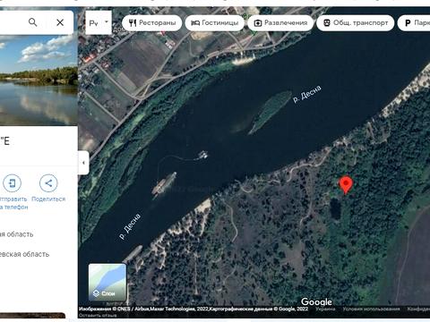
Task: Click the Оставить отзыв feedback link
Action: coord(98,315)
